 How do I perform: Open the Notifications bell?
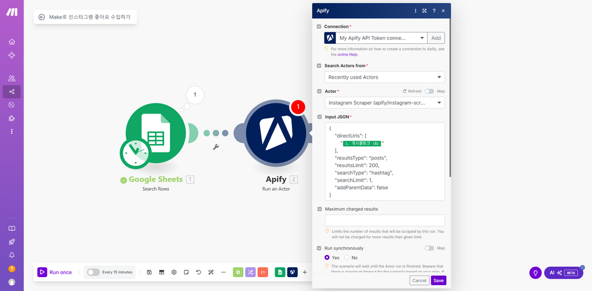click(x=12, y=255)
